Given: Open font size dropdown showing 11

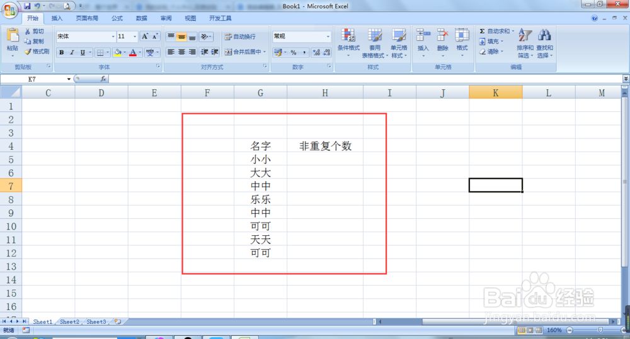Looking at the screenshot, I should [x=135, y=36].
